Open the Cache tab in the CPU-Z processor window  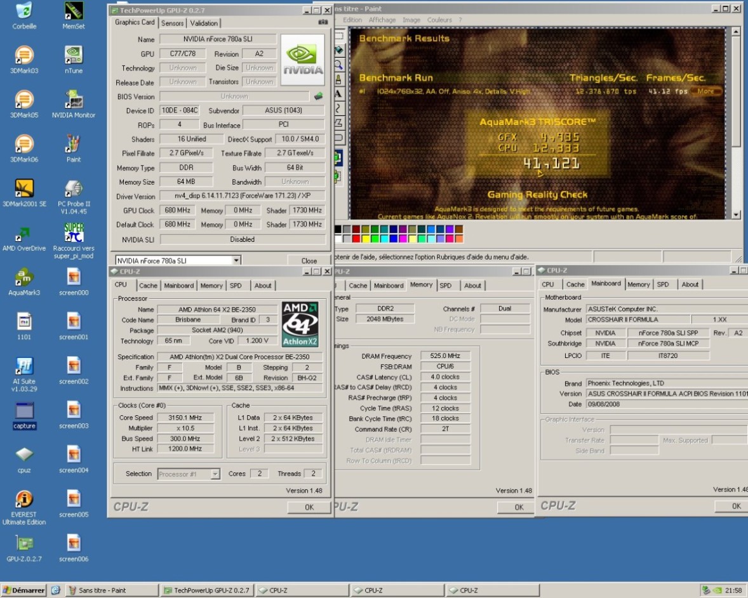[x=148, y=285]
